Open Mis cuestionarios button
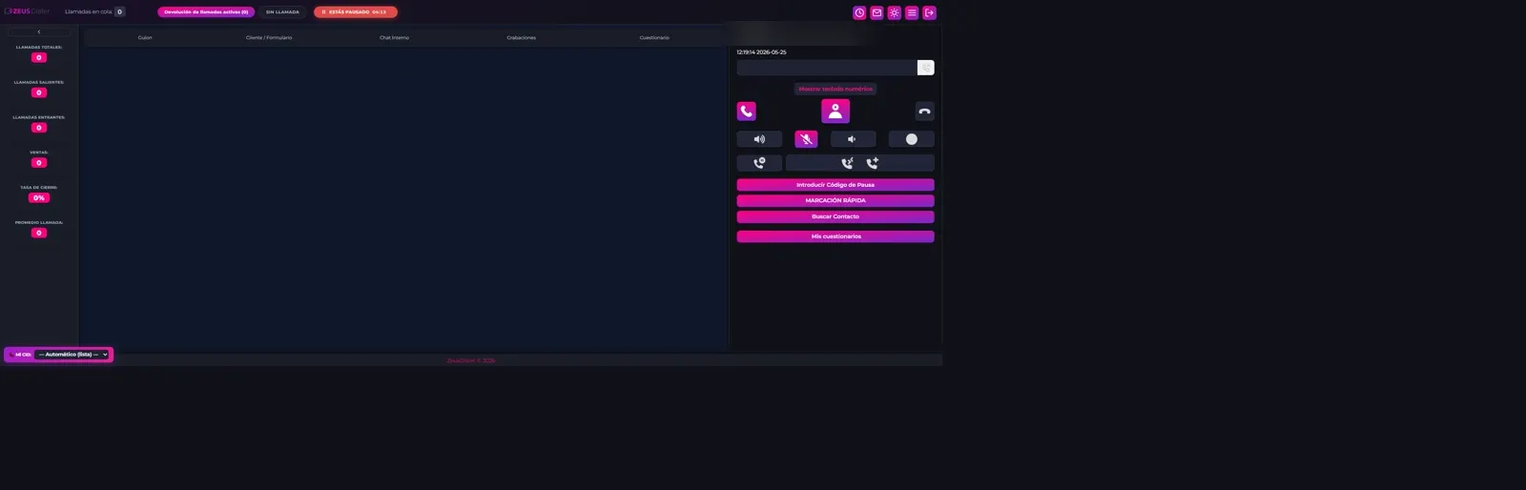The height and width of the screenshot is (490, 1526). 835,236
